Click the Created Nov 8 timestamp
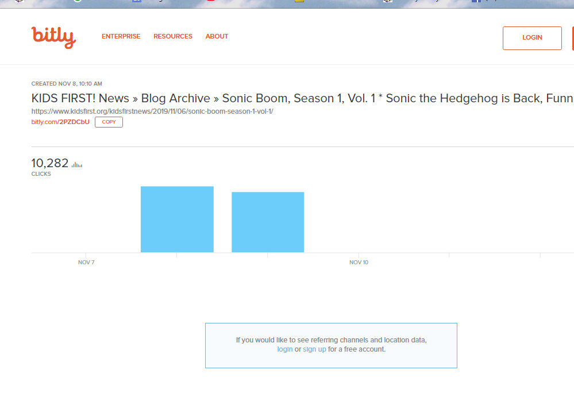The width and height of the screenshot is (574, 401). coord(67,83)
